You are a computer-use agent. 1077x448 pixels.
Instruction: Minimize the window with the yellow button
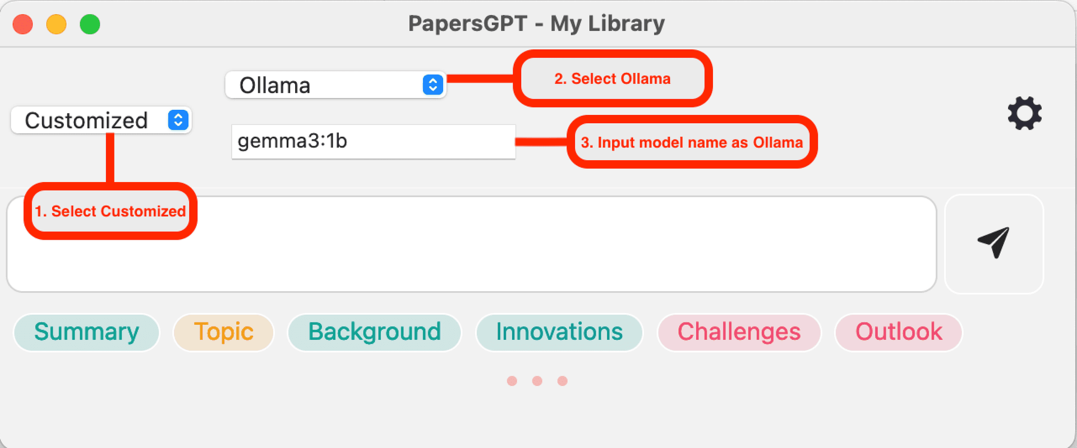(56, 25)
